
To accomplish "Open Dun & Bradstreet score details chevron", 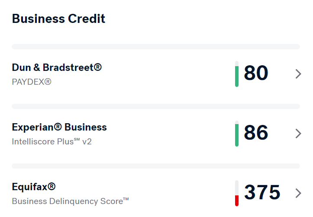I will click(298, 74).
